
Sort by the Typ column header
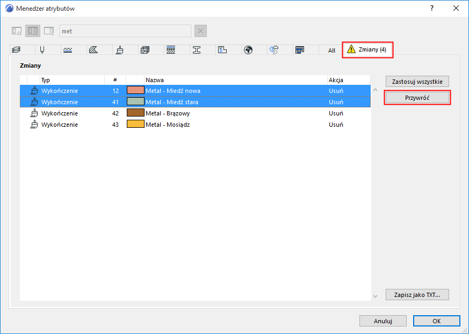coord(72,80)
